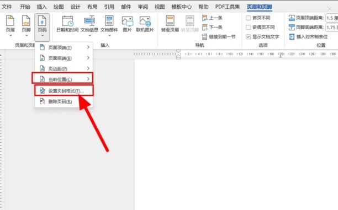Click the dropdown arrow under 页码
The image size is (338, 210).
point(43,35)
